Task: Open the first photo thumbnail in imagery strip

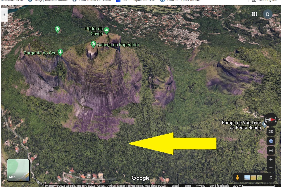Action: 247,177
